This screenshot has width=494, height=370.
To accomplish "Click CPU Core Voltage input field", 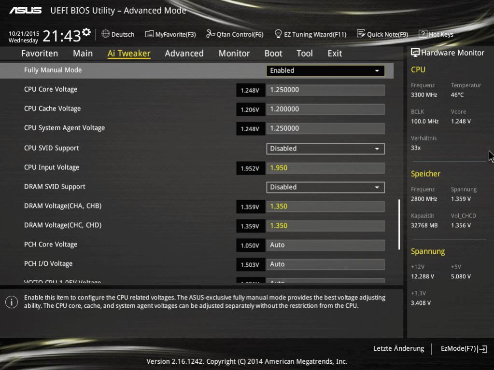I will 325,90.
